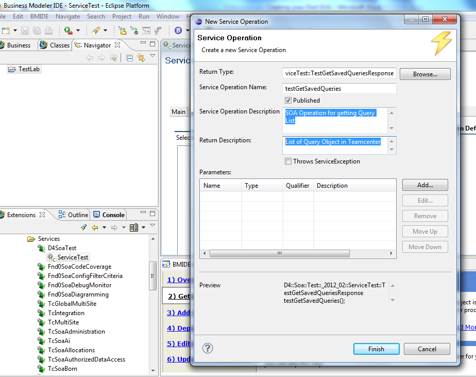Switch to the Outline tab
This screenshot has height=377, width=476.
click(74, 215)
